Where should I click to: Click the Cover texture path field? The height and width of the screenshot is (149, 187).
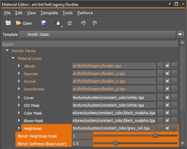[114, 97]
